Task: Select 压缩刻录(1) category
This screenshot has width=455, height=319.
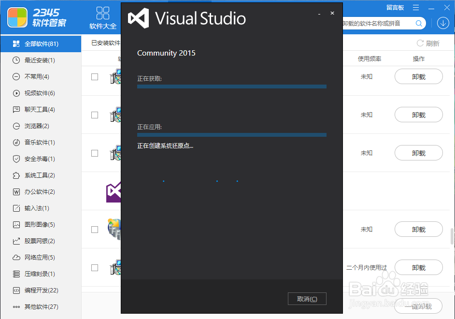Action: tap(41, 274)
